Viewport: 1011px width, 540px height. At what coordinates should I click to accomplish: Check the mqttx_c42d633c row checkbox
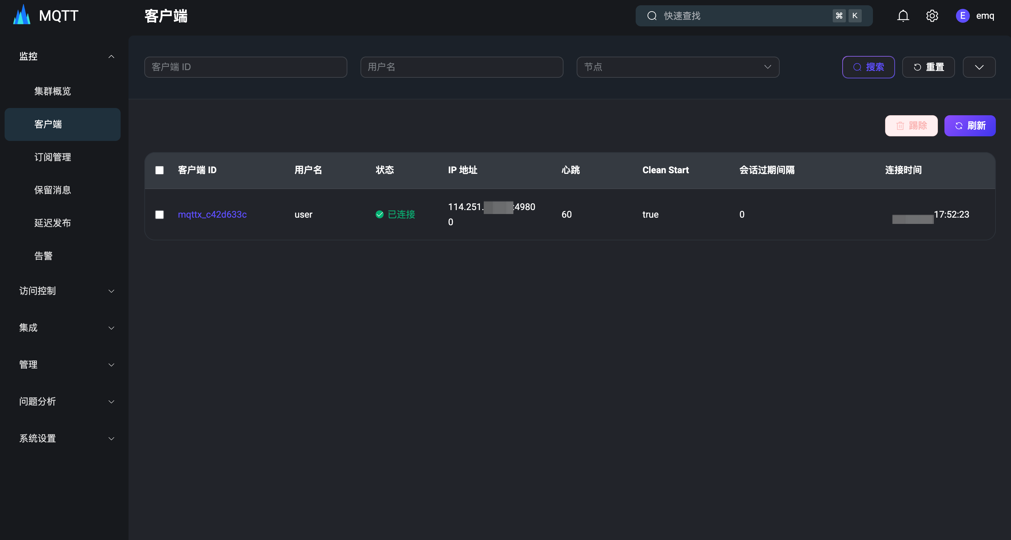[159, 214]
